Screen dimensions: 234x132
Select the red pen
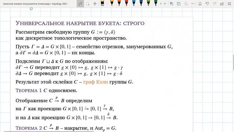tap(127, 3)
